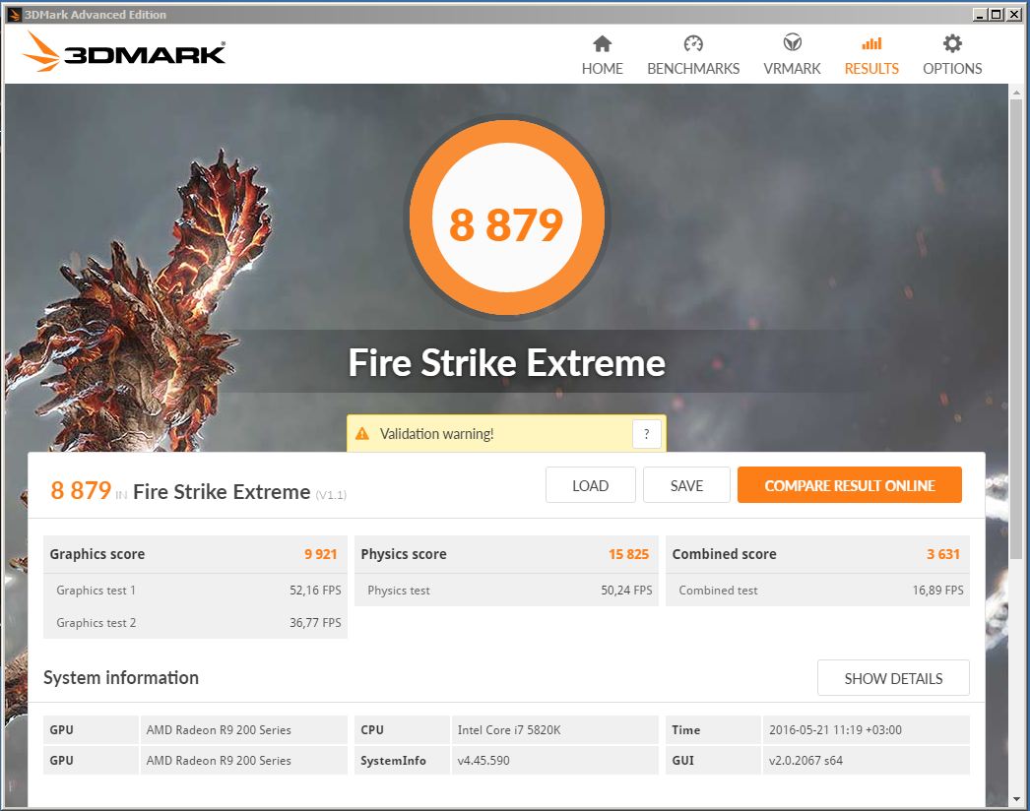
Task: Click the LOAD button
Action: pos(590,485)
